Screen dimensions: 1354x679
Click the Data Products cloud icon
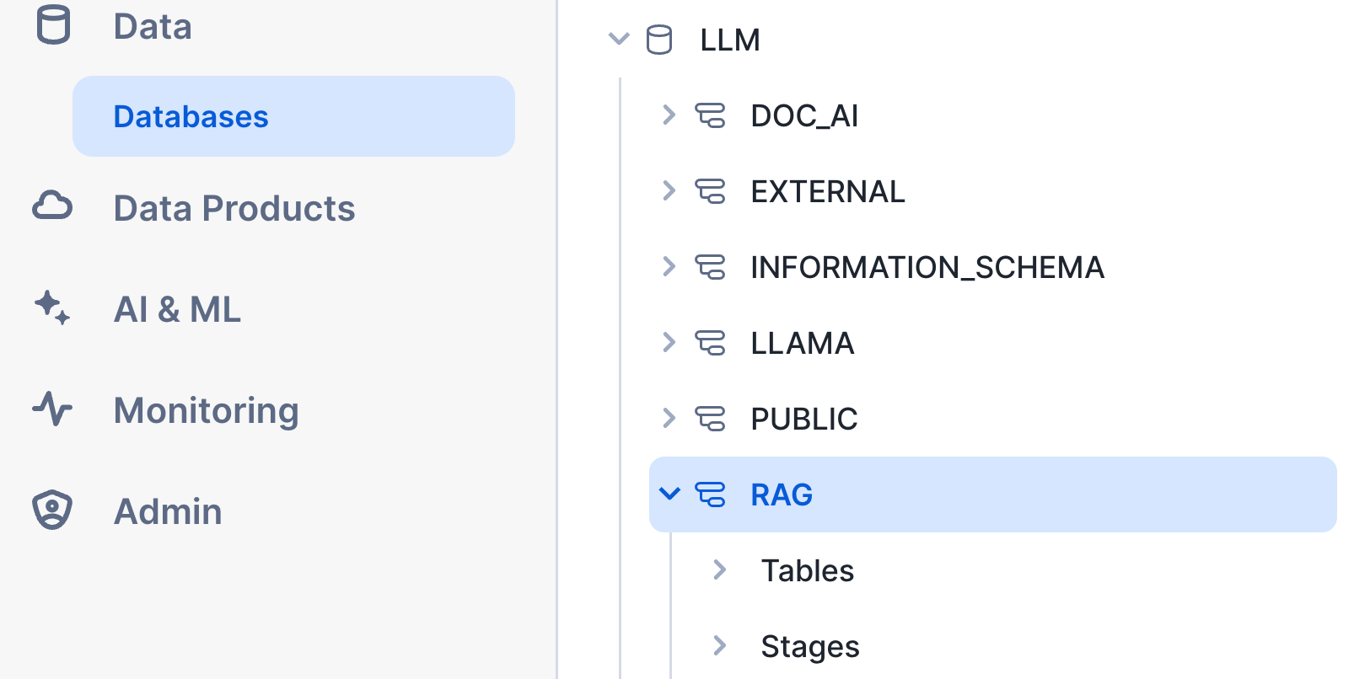coord(52,206)
